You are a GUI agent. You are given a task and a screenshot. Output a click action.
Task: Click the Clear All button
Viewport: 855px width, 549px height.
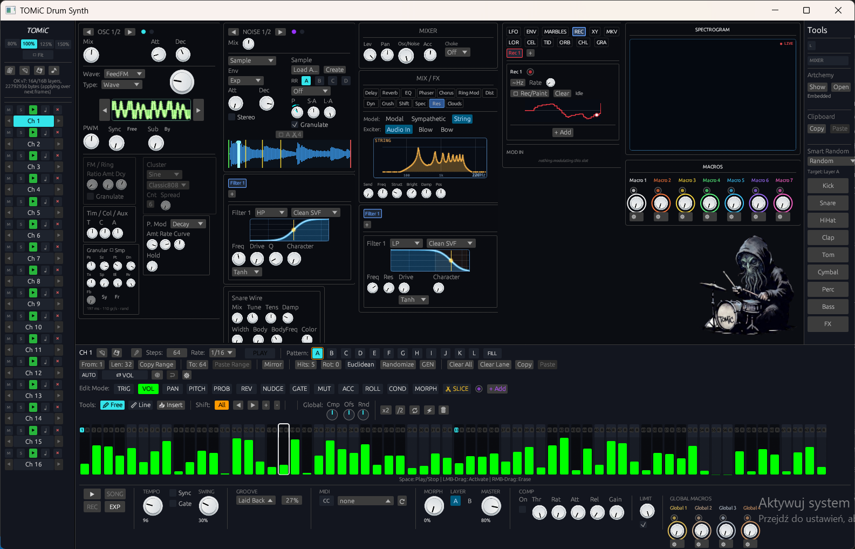[x=461, y=364]
